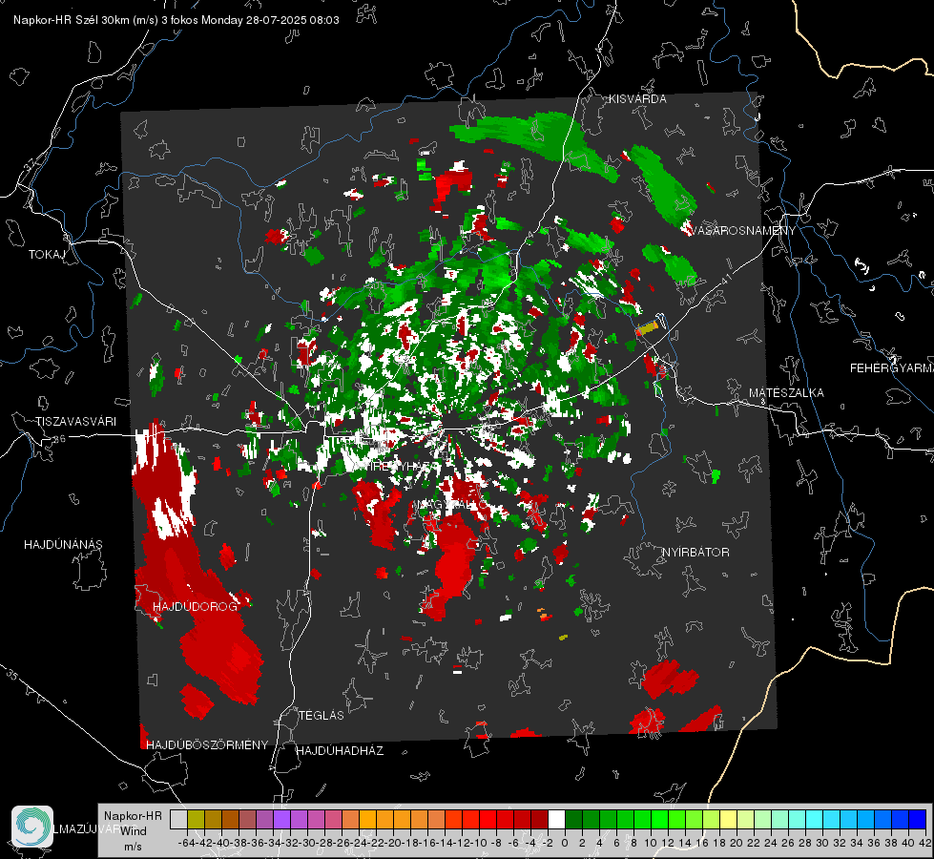This screenshot has height=859, width=934.
Task: Click the white legend swatch left of 0
Action: coord(556,819)
